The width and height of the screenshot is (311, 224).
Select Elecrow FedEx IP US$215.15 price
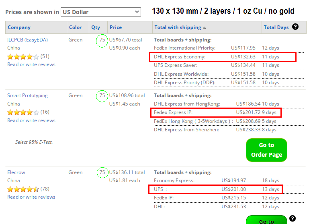233,198
